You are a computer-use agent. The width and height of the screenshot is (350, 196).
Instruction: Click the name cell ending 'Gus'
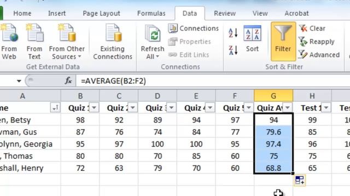point(30,132)
